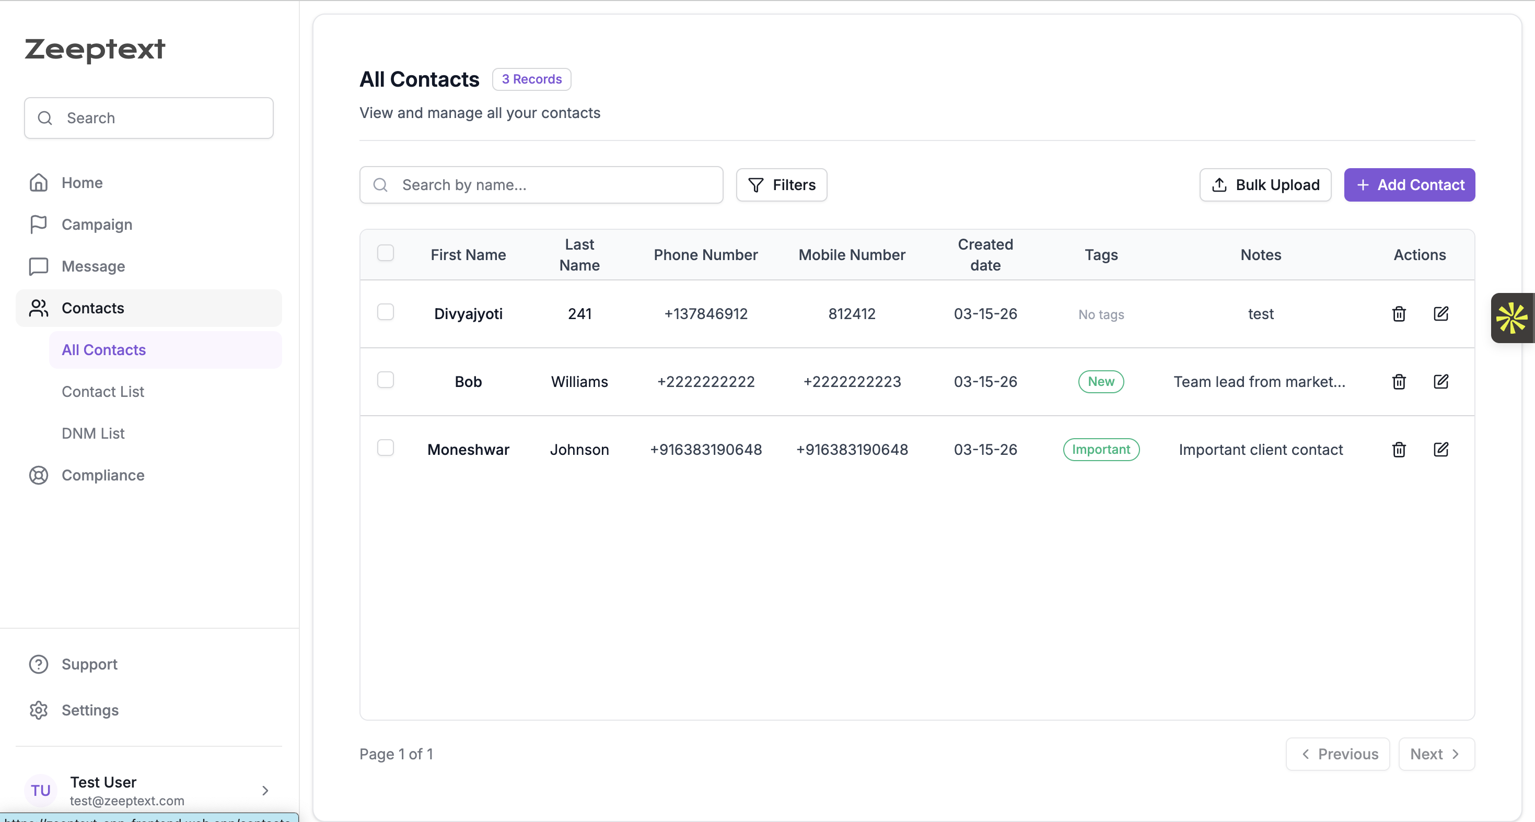Click the Support question mark icon

pyautogui.click(x=39, y=664)
